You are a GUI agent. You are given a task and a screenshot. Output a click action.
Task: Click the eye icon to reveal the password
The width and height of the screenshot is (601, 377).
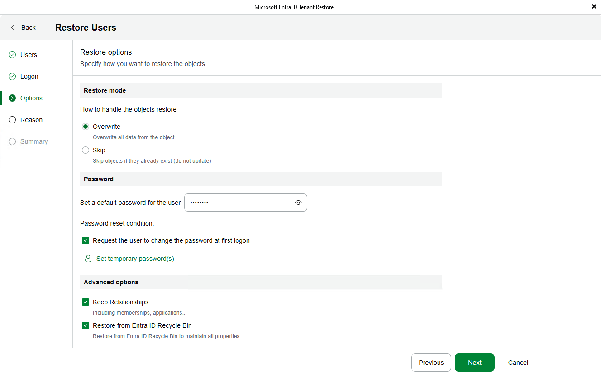click(298, 203)
